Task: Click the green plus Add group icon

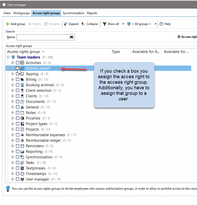Action: (x=8, y=24)
